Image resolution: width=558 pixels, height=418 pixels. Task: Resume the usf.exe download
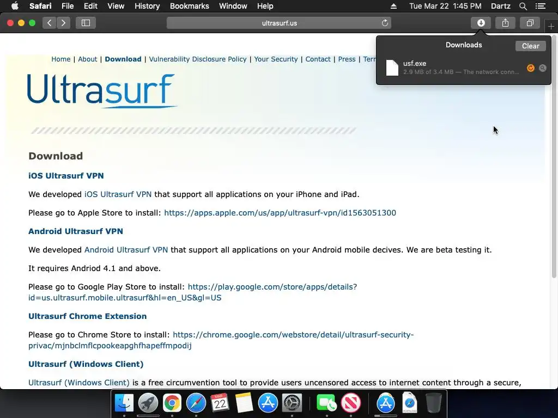coord(531,68)
